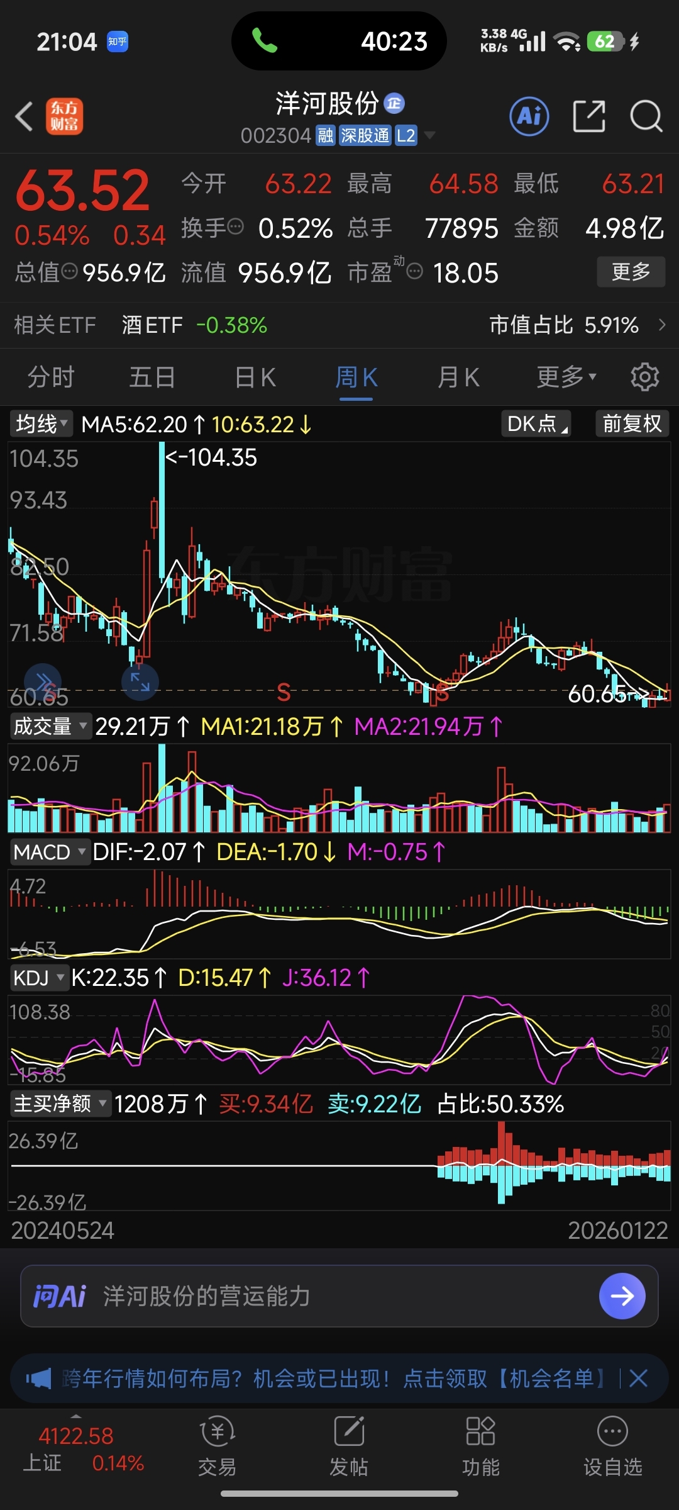This screenshot has height=1510, width=679.
Task: Tap the 104.35 high marker label
Action: (x=211, y=457)
